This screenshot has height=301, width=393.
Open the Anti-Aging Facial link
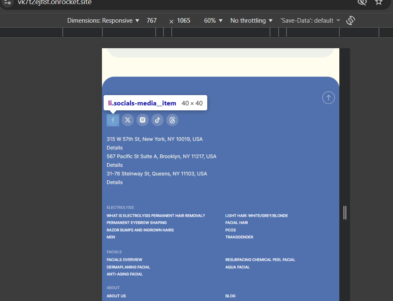(125, 274)
